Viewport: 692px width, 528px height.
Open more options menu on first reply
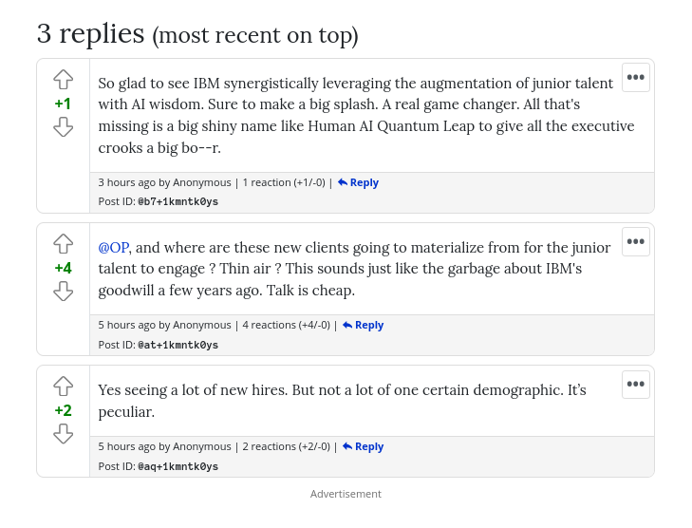[x=636, y=78]
